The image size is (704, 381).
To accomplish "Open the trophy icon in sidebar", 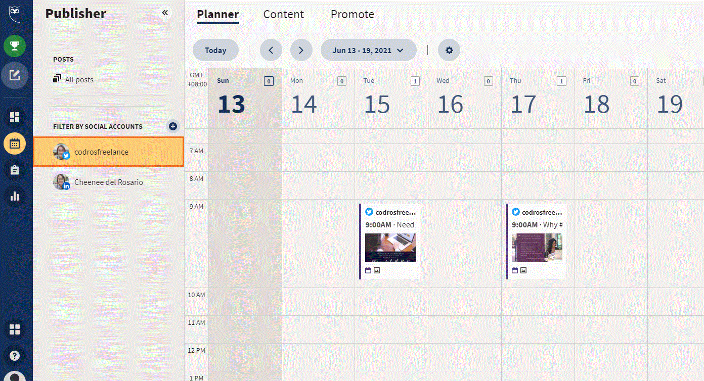I will 15,46.
